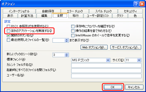Click the font size value 11

click(127, 60)
